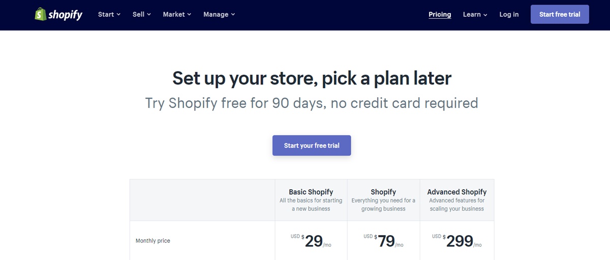
Task: Go to the Pricing page link
Action: point(440,14)
